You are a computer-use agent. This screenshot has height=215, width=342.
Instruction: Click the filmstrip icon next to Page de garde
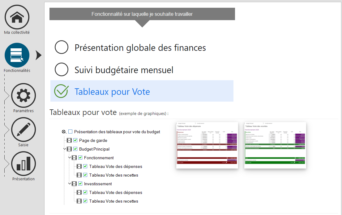tap(69, 140)
